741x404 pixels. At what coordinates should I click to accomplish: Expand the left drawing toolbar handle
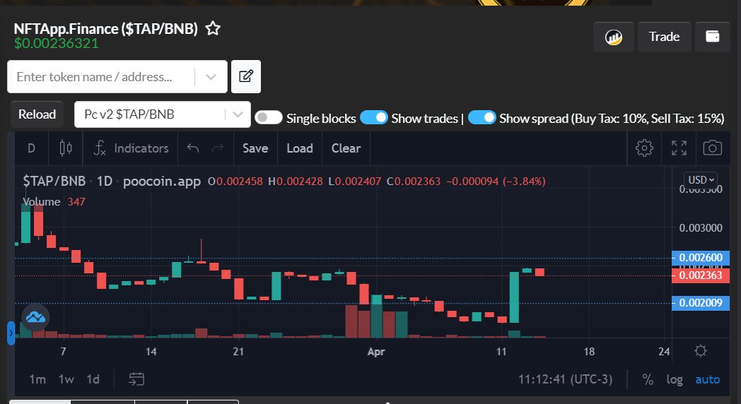tap(11, 333)
